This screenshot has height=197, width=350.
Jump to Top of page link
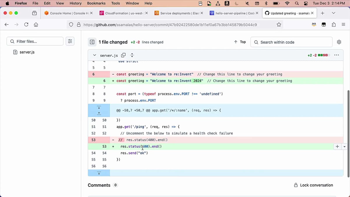(x=240, y=42)
